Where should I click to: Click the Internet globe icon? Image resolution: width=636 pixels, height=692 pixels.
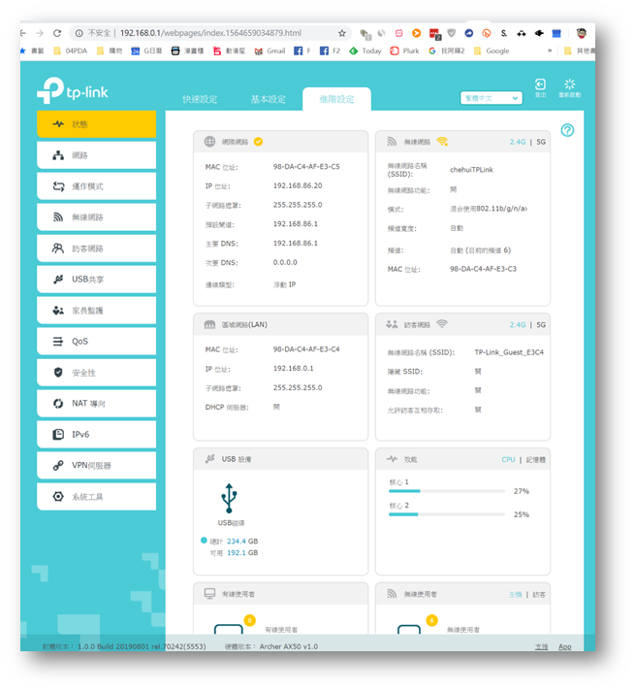coord(209,142)
